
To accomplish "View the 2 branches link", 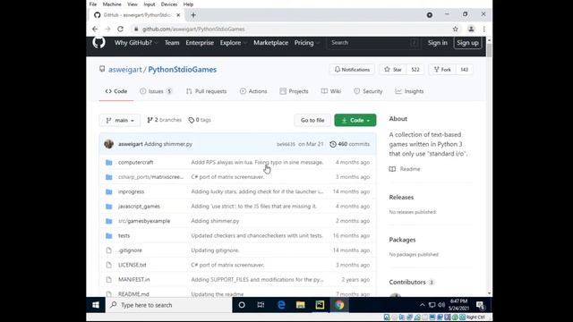I will (164, 120).
